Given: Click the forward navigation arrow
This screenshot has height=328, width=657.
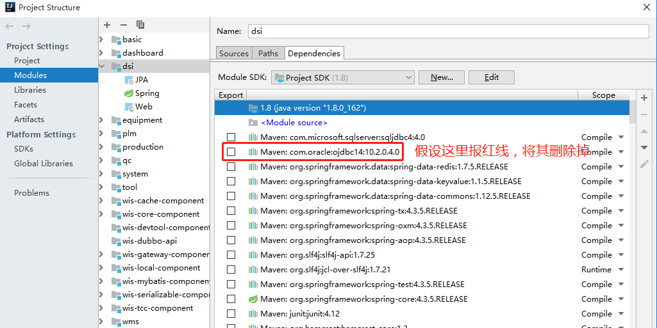Looking at the screenshot, I should point(26,26).
